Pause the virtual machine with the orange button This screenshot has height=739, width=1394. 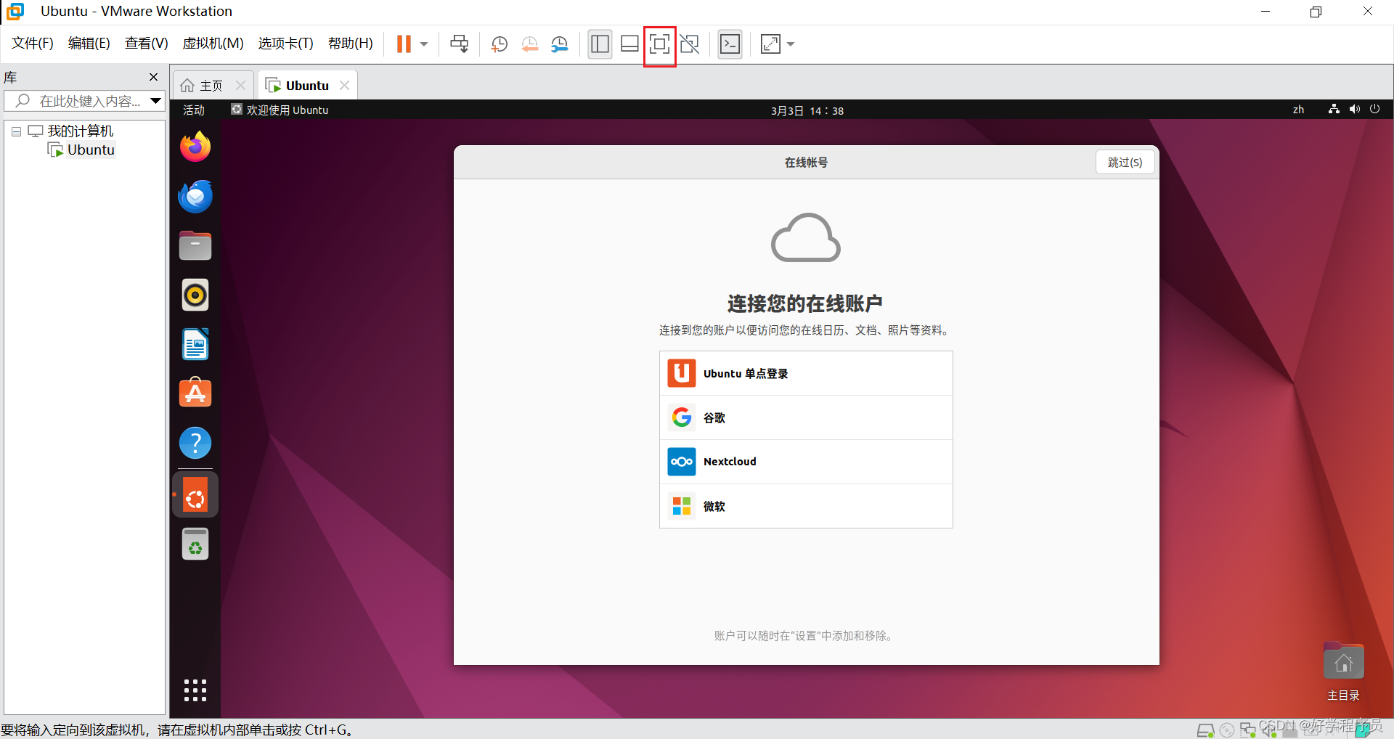tap(404, 44)
